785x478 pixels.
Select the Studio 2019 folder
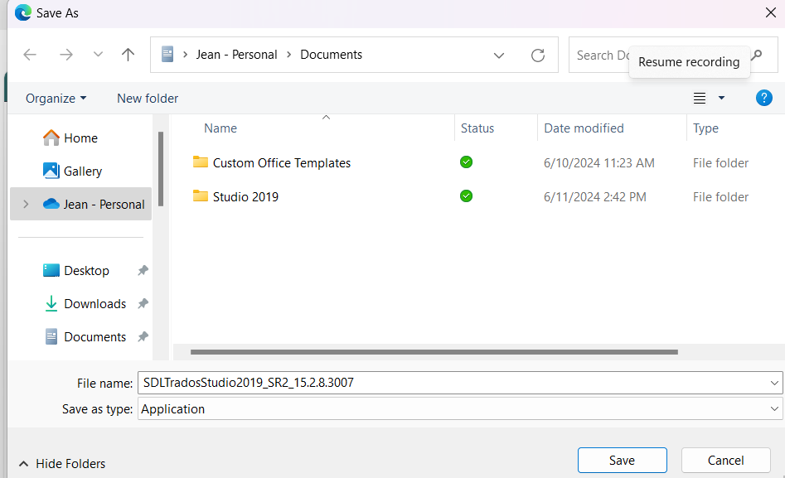click(x=245, y=197)
